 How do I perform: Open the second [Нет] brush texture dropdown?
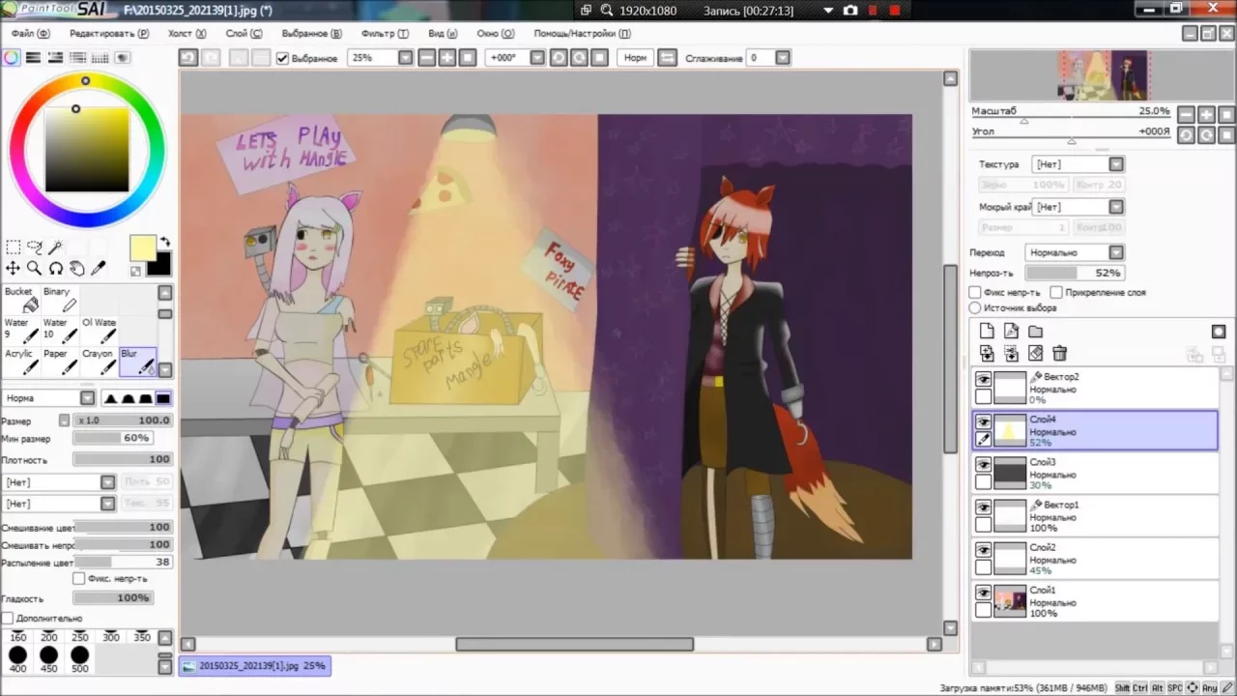coord(59,504)
